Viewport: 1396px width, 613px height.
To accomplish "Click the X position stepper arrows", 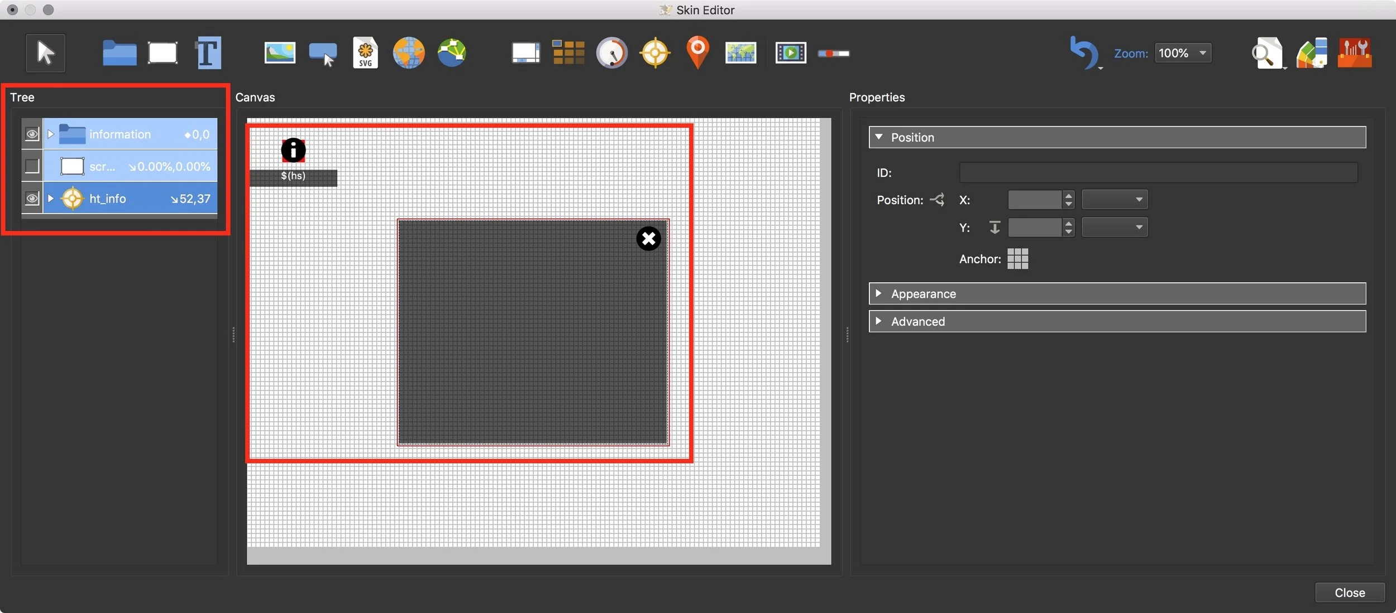I will pos(1068,200).
